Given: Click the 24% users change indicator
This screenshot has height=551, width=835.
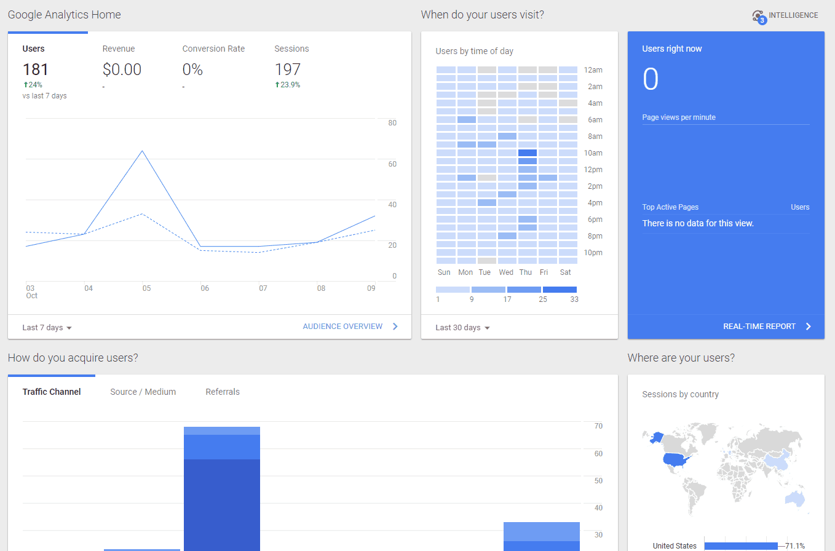Looking at the screenshot, I should point(33,85).
